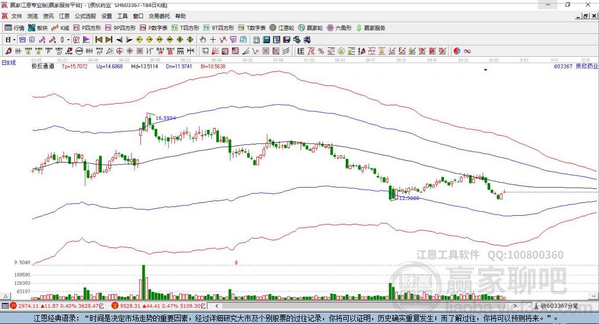Open the 帮助 menu
The width and height of the screenshot is (599, 324).
pos(180,16)
